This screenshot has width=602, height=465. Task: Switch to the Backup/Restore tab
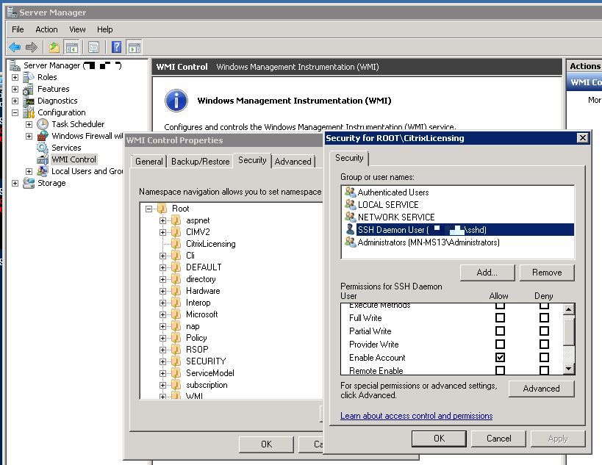click(x=200, y=162)
